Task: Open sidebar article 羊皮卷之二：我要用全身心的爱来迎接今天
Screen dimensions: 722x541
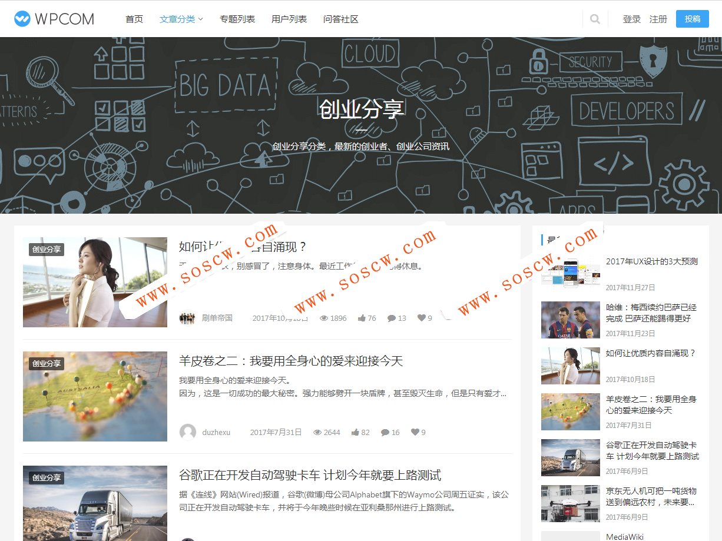Action: pyautogui.click(x=651, y=404)
